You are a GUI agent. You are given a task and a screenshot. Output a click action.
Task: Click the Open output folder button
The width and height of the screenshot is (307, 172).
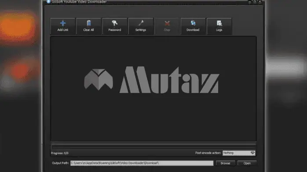[247, 163]
